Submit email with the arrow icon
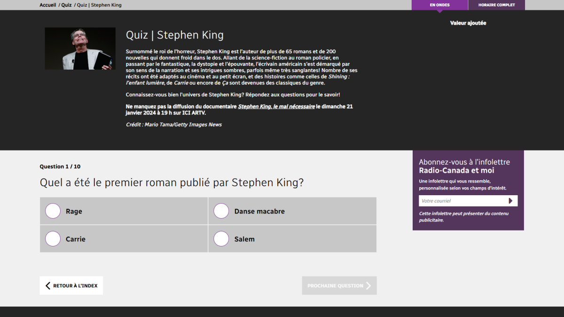564x317 pixels. click(x=511, y=201)
